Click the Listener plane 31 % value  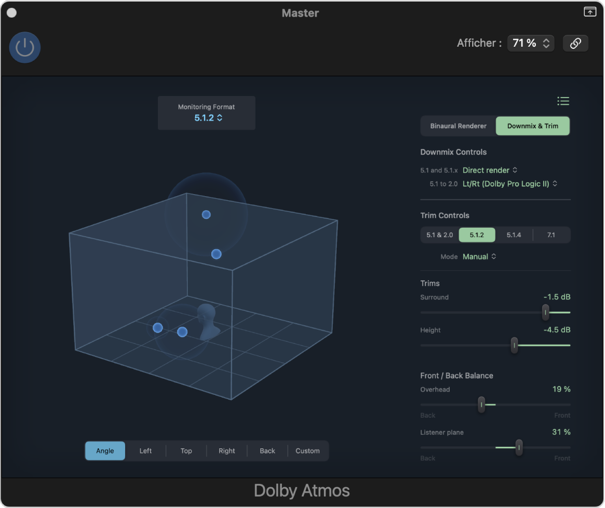(561, 432)
